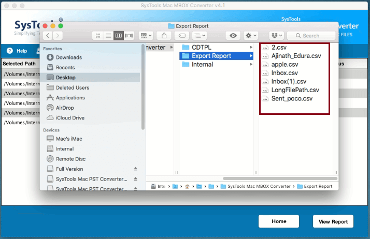Select Desktop in Finder sidebar
Viewport: 370px width, 239px height.
pos(91,78)
